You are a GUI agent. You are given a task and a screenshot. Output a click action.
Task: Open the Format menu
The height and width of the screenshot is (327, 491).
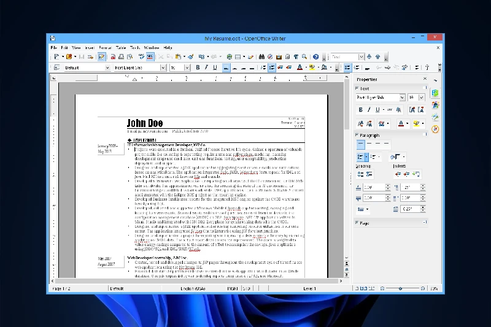click(105, 47)
